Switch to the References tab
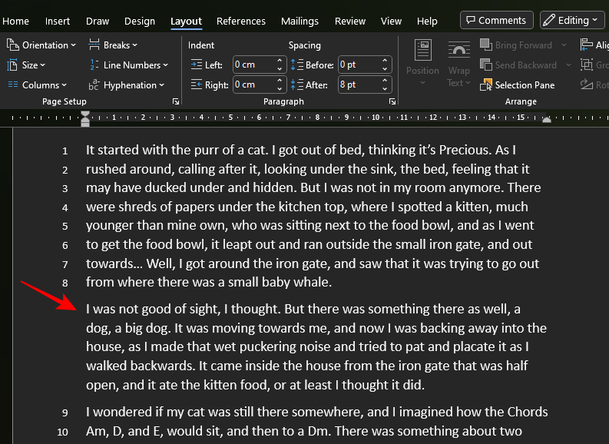The image size is (609, 444). 241,21
